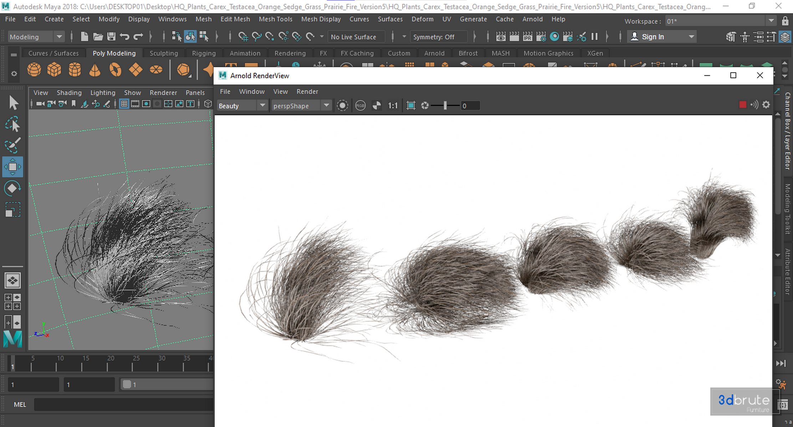Toggle viewport grid display icon
793x427 pixels.
click(x=124, y=104)
